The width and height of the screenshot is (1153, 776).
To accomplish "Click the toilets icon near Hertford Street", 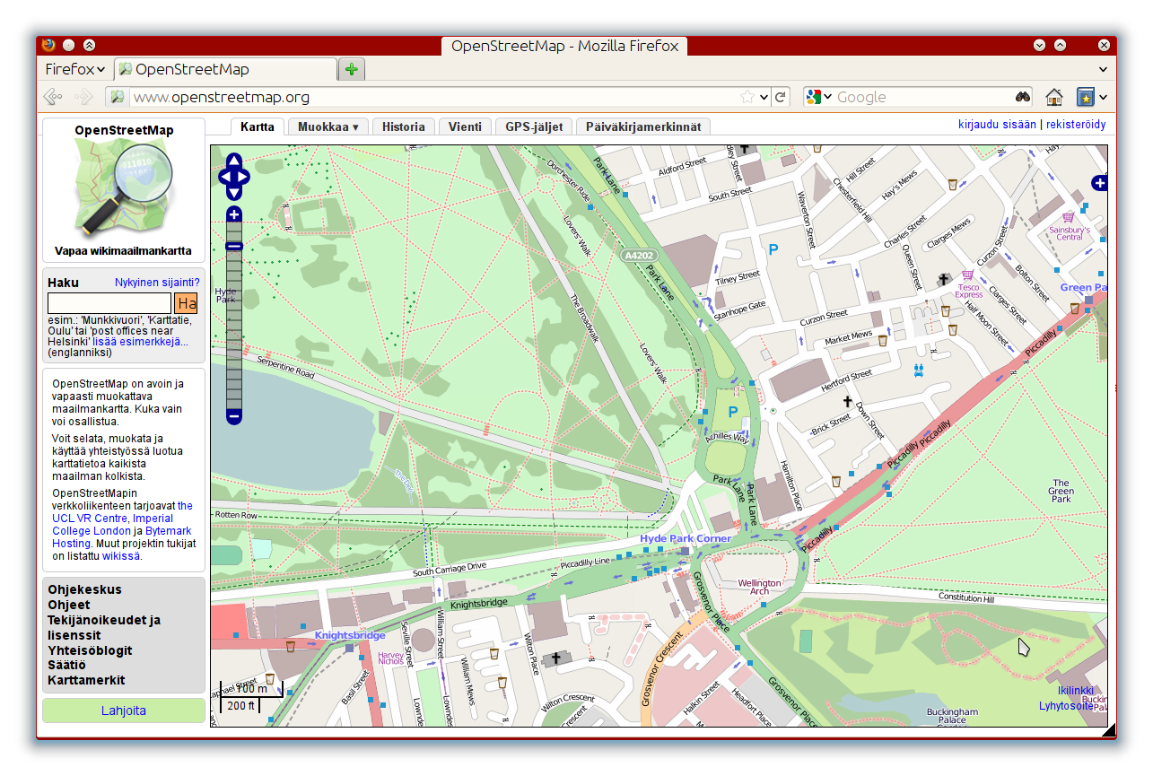I will [x=919, y=369].
